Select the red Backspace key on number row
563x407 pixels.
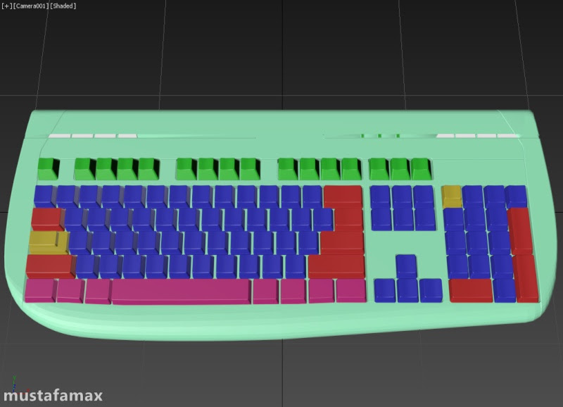pos(343,196)
